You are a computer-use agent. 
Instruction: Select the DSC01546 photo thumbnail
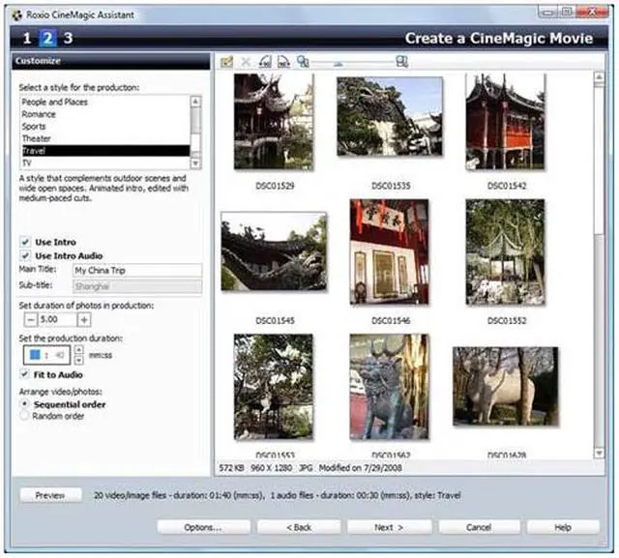(389, 251)
